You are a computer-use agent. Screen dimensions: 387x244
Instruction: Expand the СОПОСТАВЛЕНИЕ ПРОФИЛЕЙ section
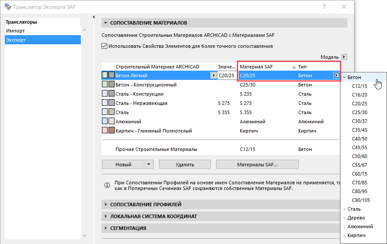pos(105,205)
